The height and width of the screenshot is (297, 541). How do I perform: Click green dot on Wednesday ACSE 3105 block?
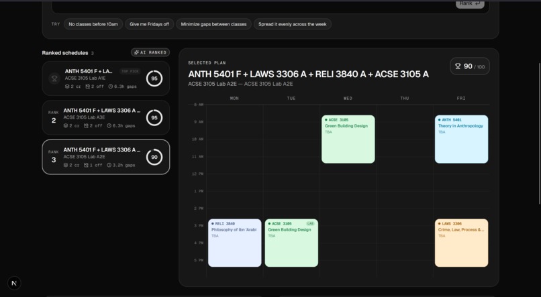[326, 120]
